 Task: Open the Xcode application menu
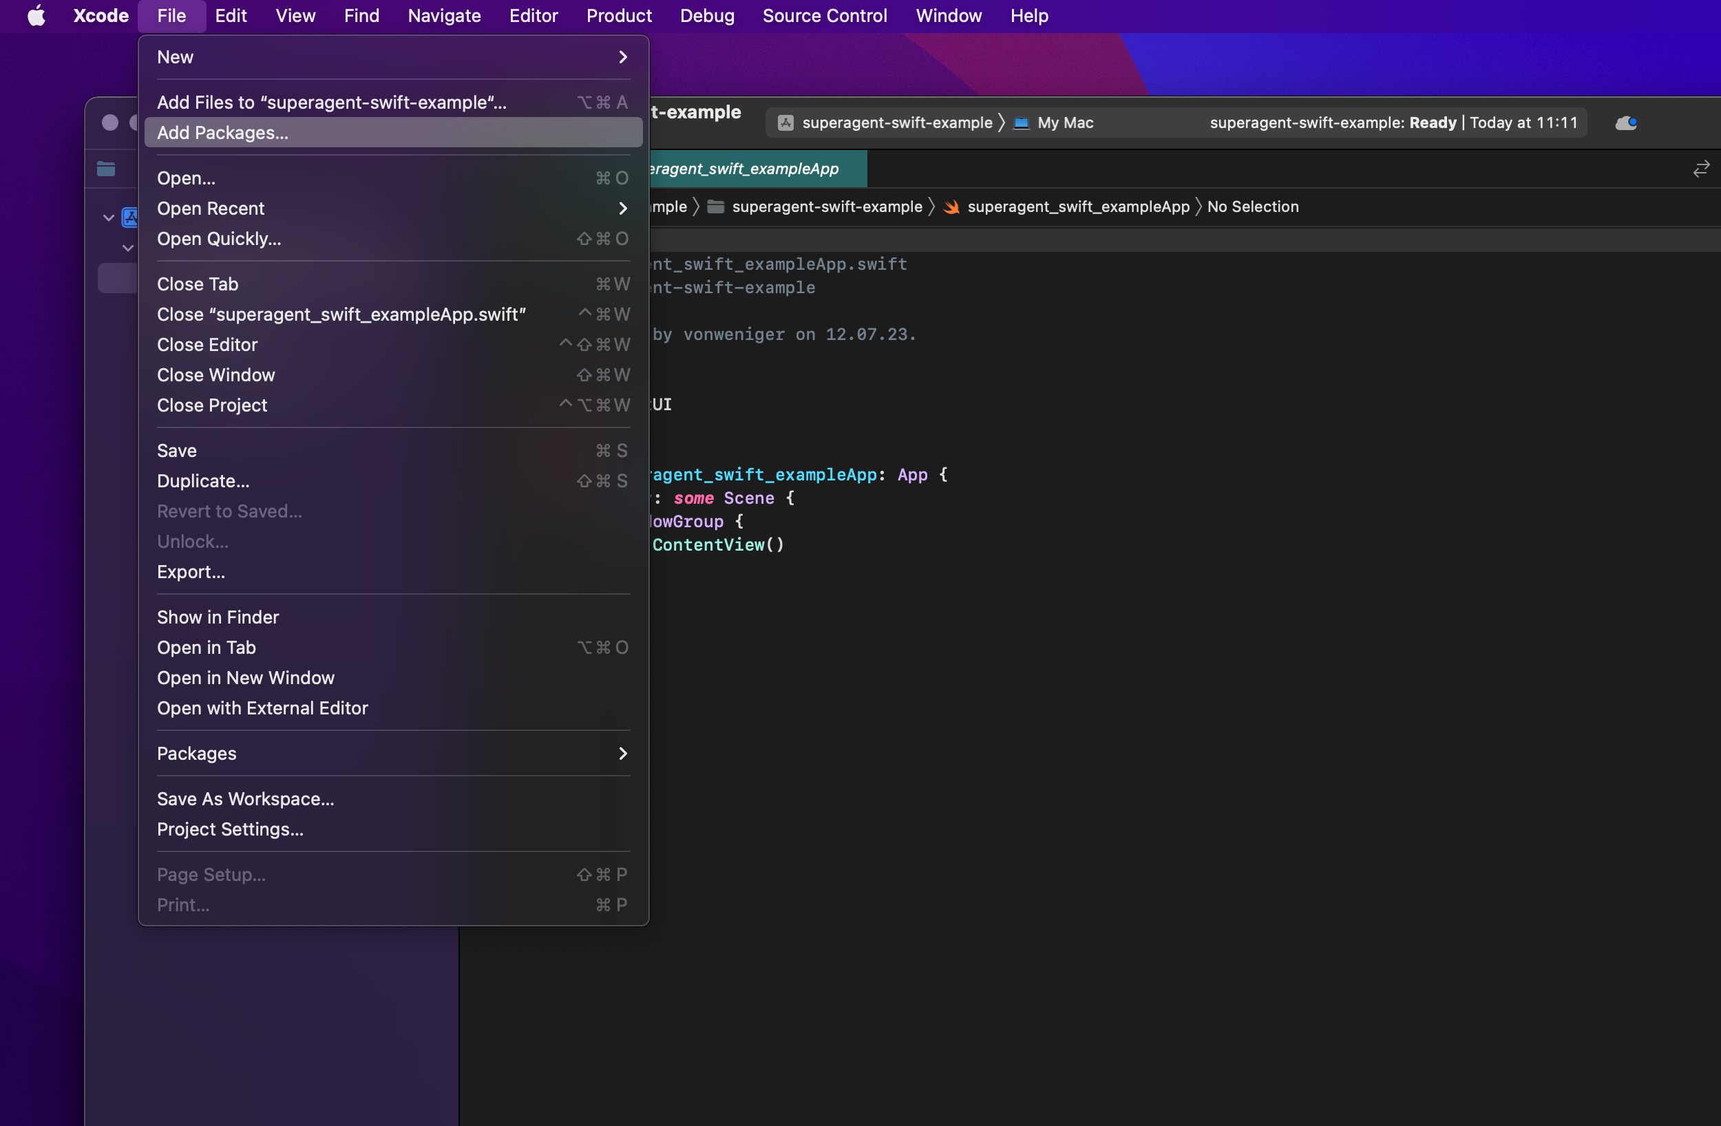coord(101,16)
